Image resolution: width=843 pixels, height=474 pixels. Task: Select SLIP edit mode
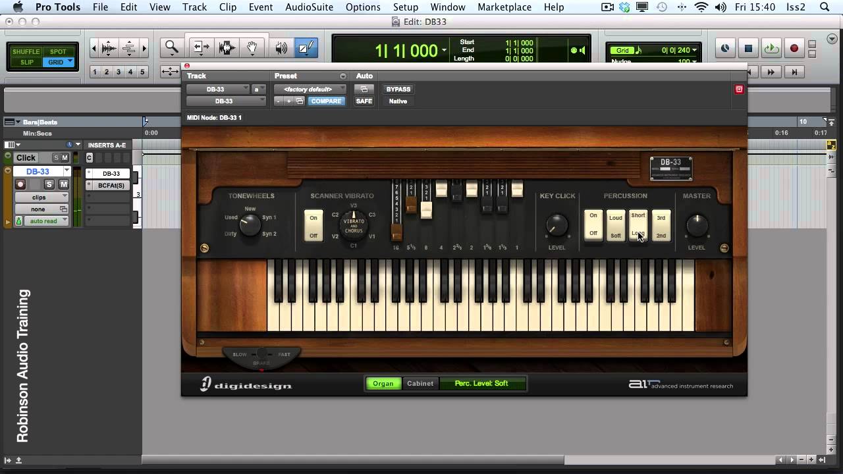(x=26, y=63)
